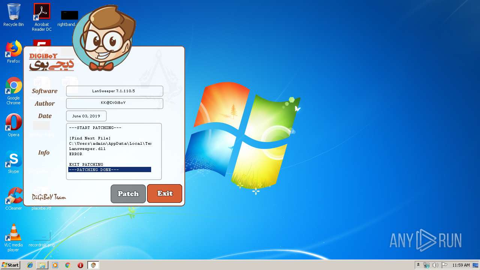
Task: Open the Opera desktop shortcut
Action: coord(13,125)
